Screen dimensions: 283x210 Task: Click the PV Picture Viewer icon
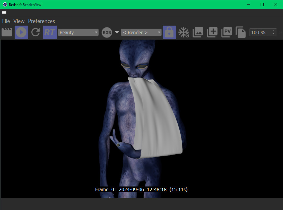tap(227, 32)
